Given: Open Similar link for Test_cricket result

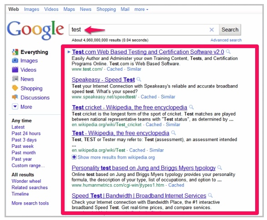Looking at the screenshot, I should pos(173,124).
